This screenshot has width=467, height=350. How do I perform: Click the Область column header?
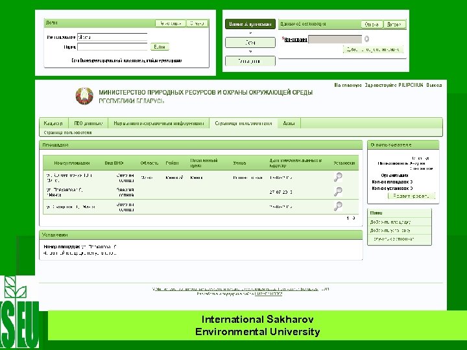(x=149, y=163)
